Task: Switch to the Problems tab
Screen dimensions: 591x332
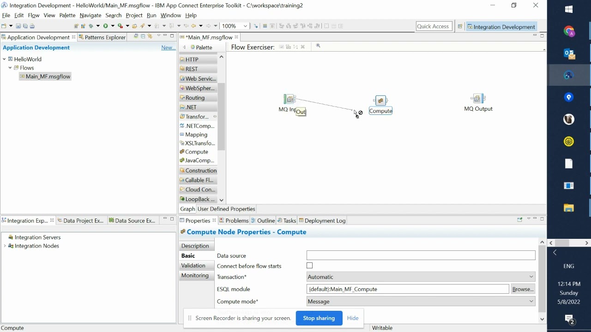Action: (x=234, y=220)
